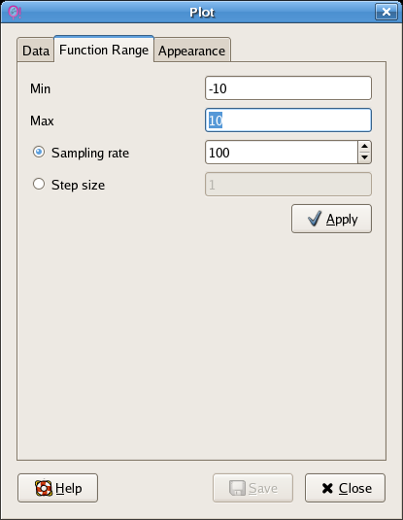Screen dimensions: 403x520
Task: Click the Plot title bar text
Action: 202,13
